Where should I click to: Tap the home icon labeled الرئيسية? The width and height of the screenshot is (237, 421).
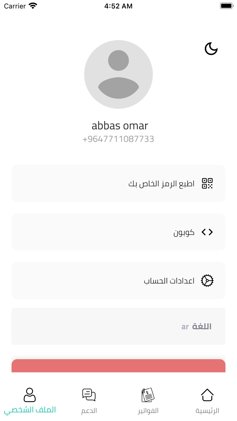click(207, 394)
